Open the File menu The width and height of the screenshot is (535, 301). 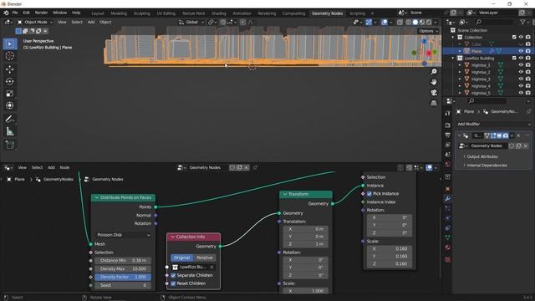[15, 13]
